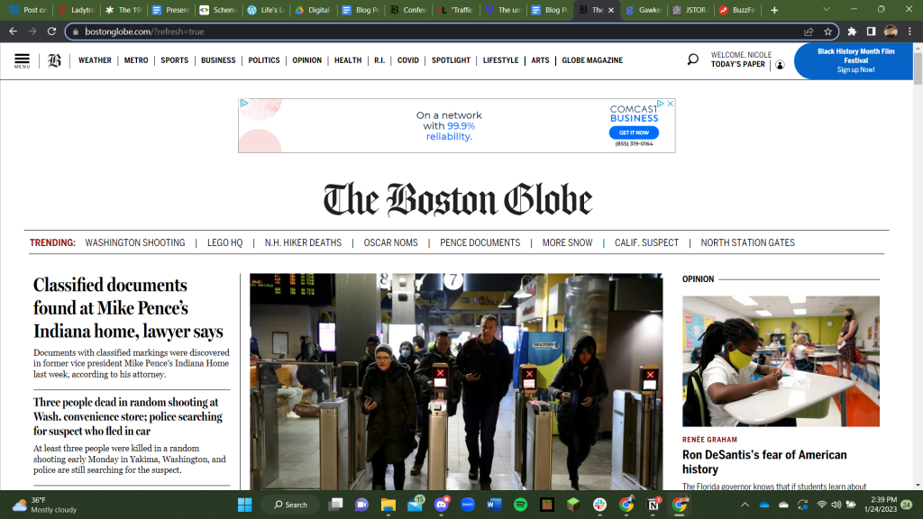
Task: Open Chrome's side panel icon
Action: [x=870, y=30]
